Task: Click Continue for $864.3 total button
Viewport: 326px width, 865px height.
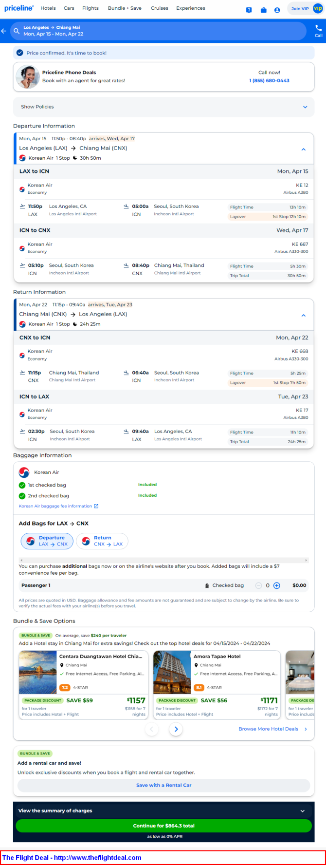Action: (x=163, y=826)
